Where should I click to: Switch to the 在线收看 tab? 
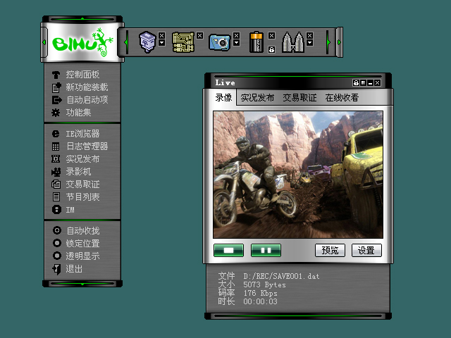(x=342, y=98)
